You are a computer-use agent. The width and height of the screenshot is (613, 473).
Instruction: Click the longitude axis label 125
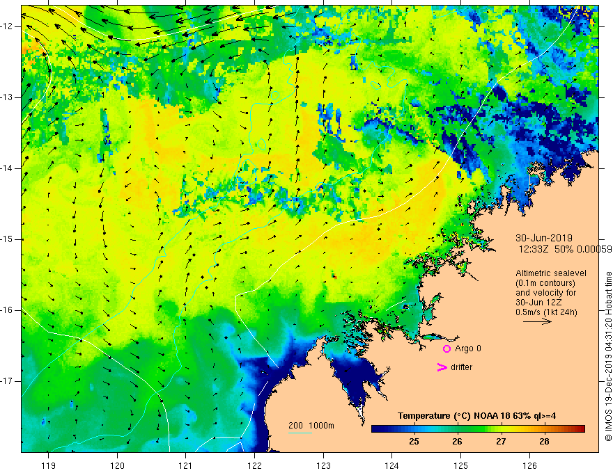point(460,465)
